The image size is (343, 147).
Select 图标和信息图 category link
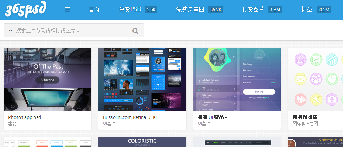click(305, 123)
